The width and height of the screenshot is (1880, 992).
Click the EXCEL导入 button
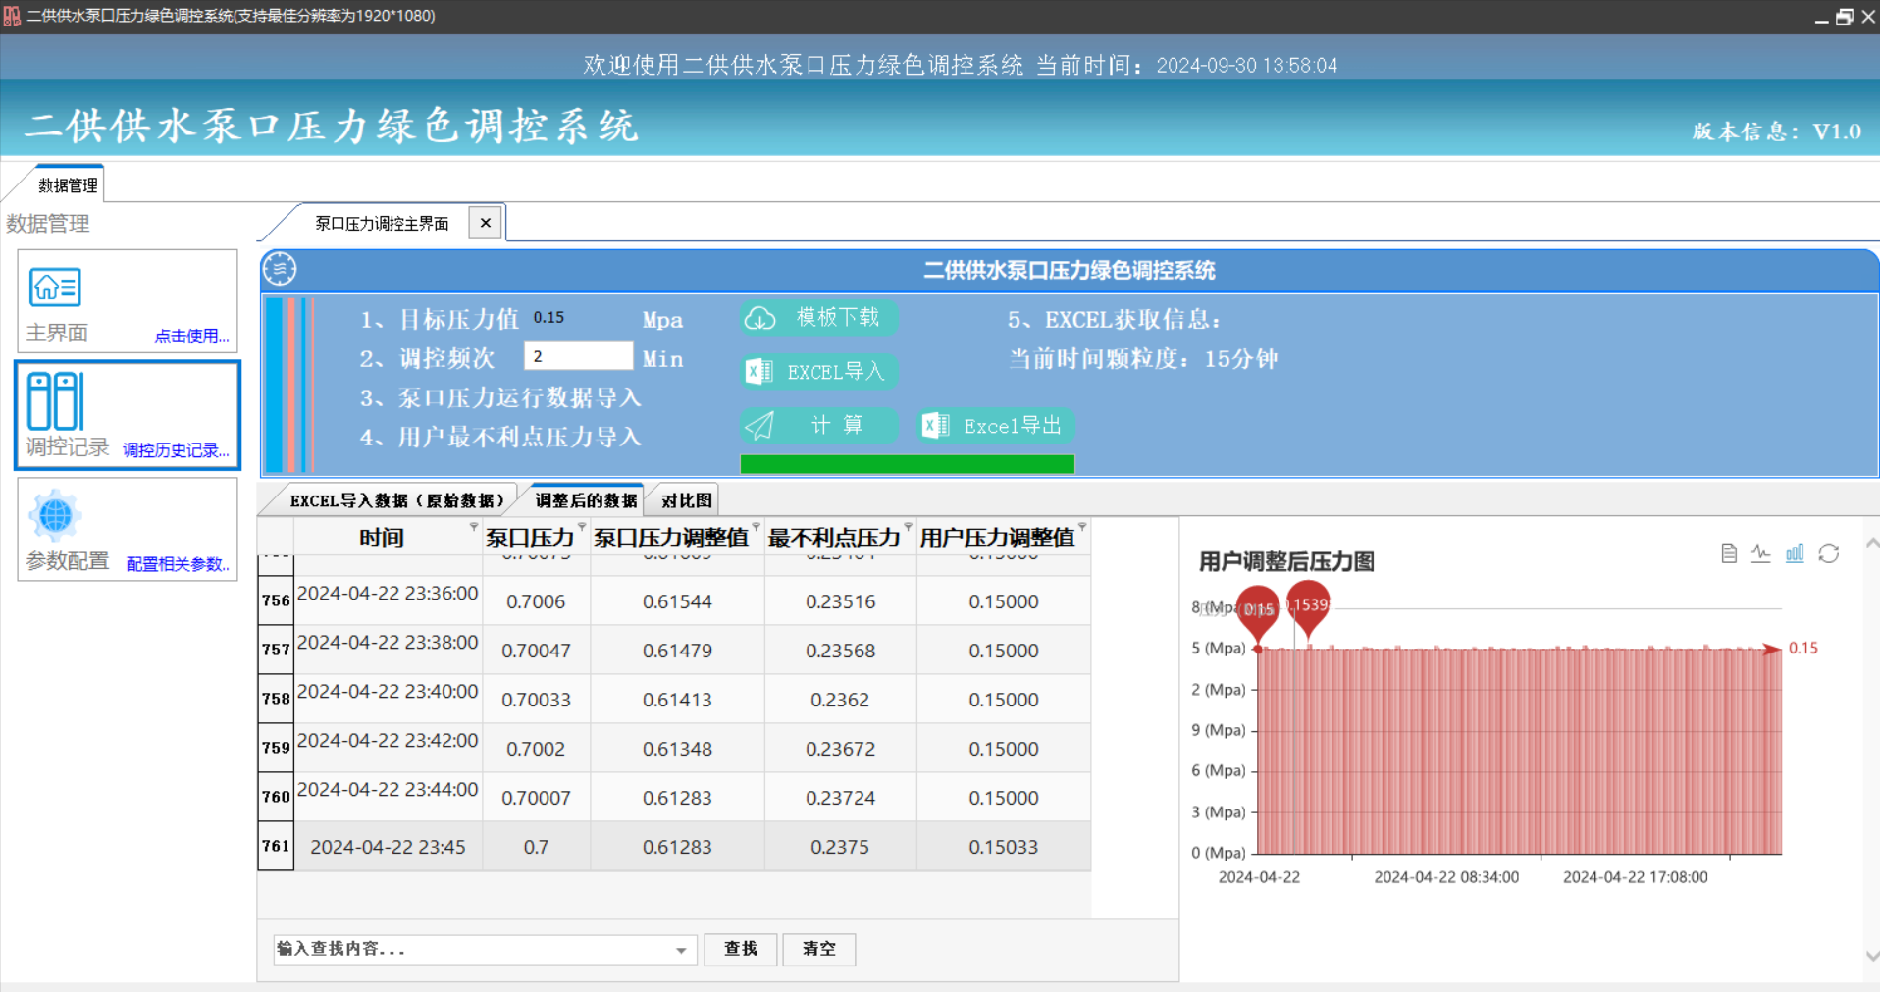tap(818, 372)
